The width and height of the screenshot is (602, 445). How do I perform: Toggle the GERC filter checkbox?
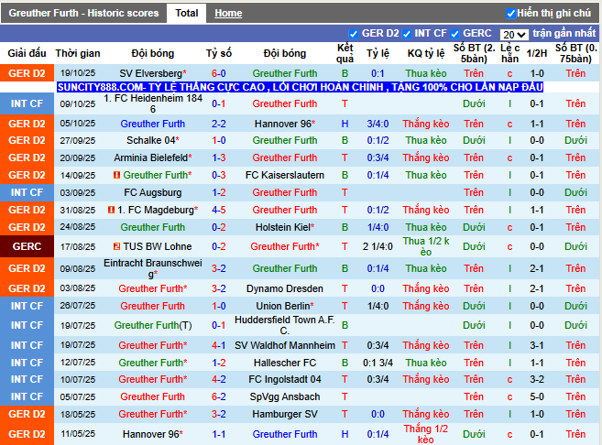(455, 34)
